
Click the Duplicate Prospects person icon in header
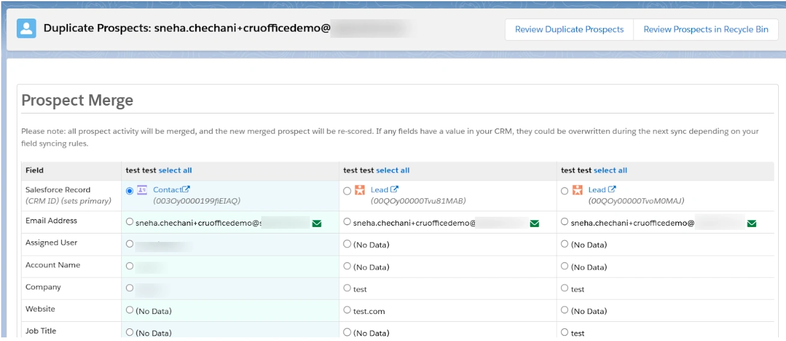click(x=26, y=28)
